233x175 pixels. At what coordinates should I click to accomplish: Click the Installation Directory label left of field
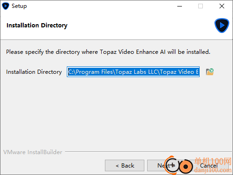pos(34,72)
